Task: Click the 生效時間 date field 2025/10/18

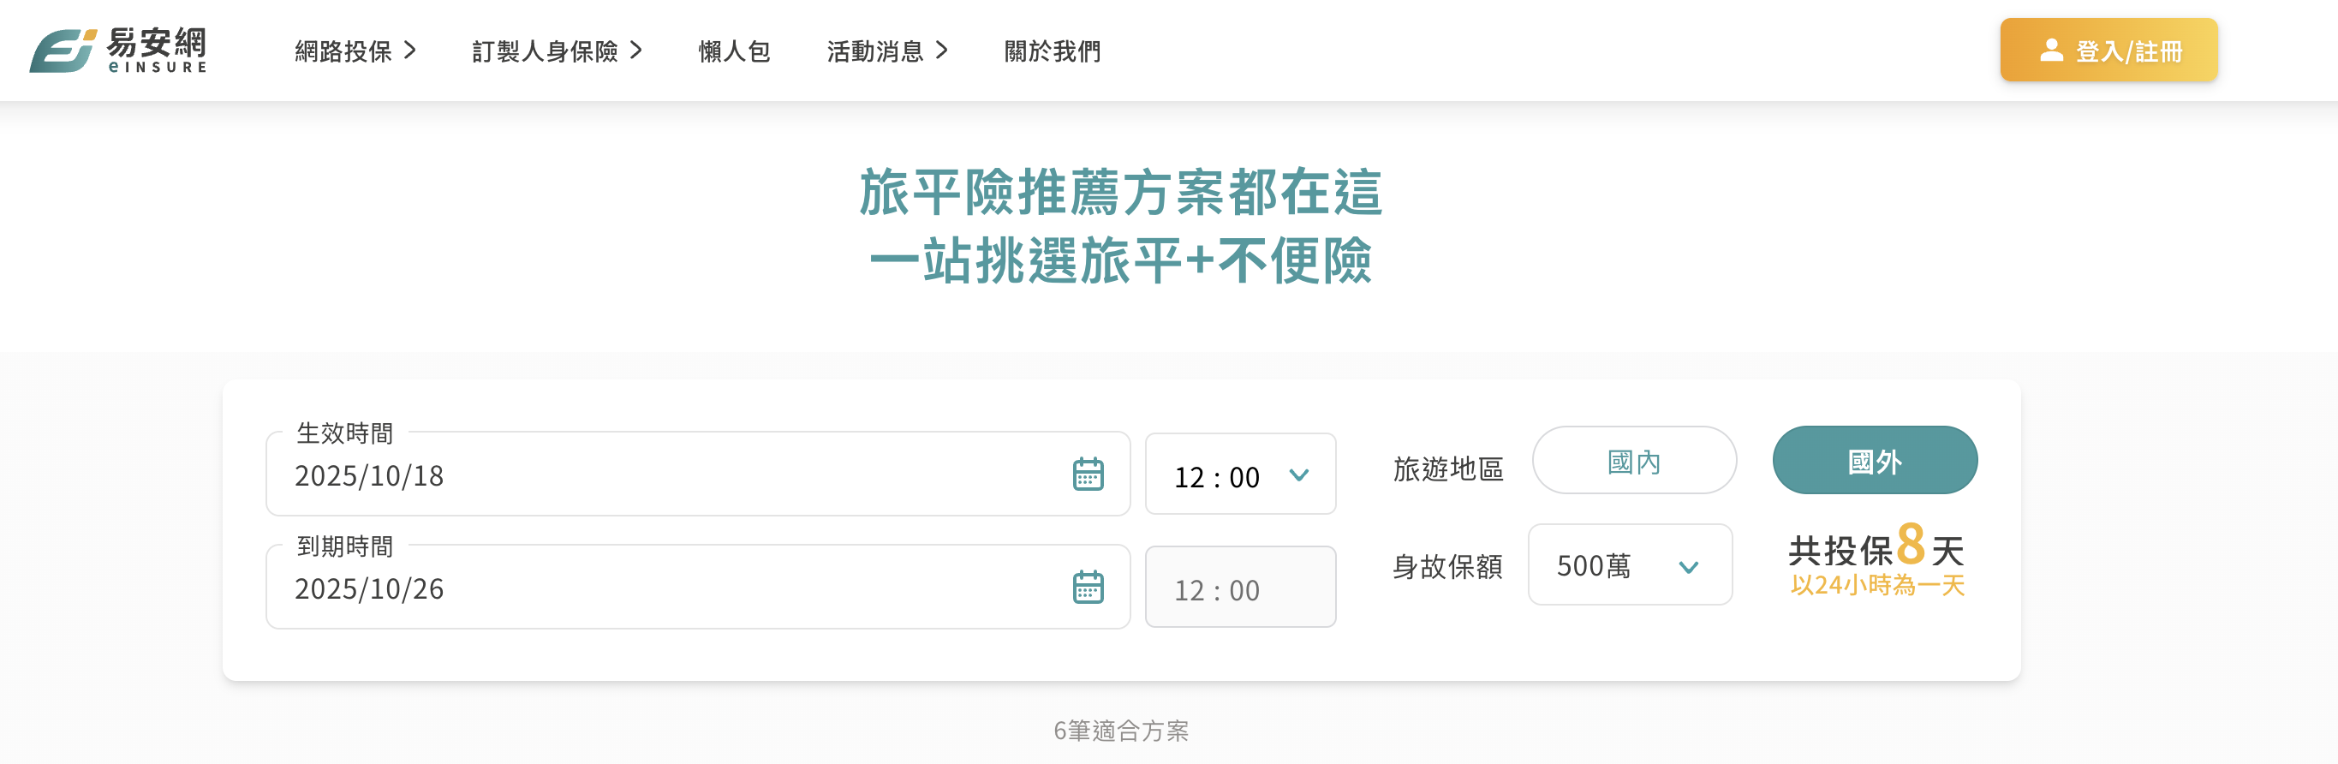Action: point(671,475)
